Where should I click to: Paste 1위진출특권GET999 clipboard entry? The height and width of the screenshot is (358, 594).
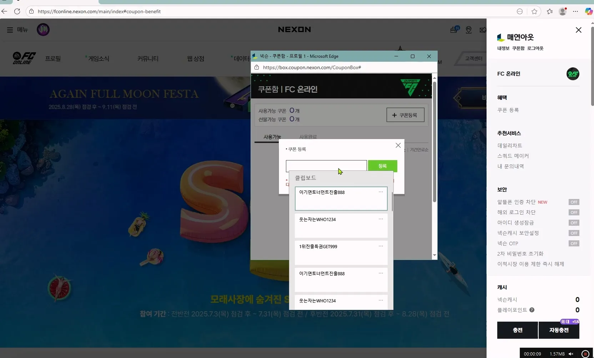point(341,253)
